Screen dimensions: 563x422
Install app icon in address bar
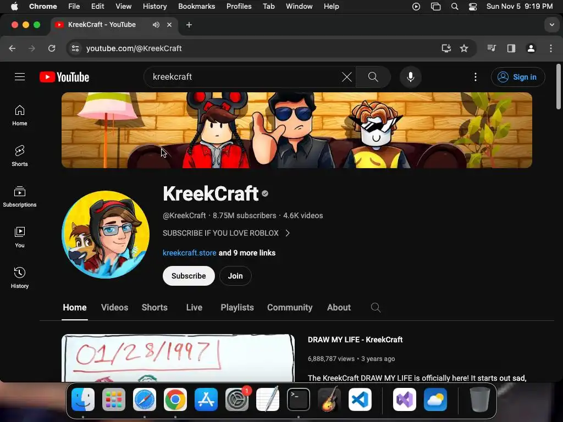[446, 48]
